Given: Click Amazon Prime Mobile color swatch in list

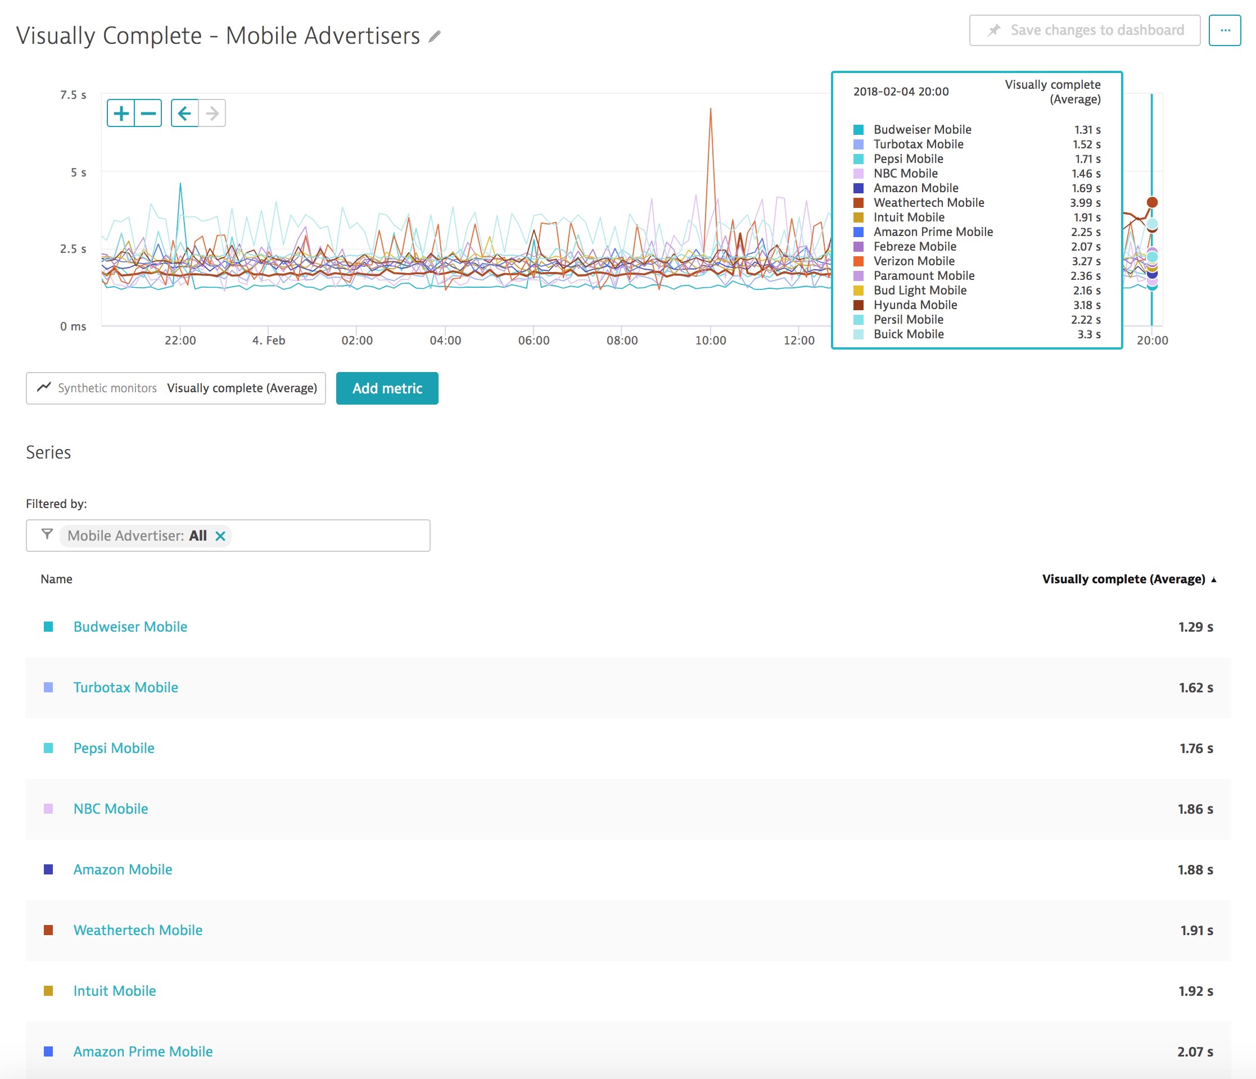Looking at the screenshot, I should tap(48, 1051).
